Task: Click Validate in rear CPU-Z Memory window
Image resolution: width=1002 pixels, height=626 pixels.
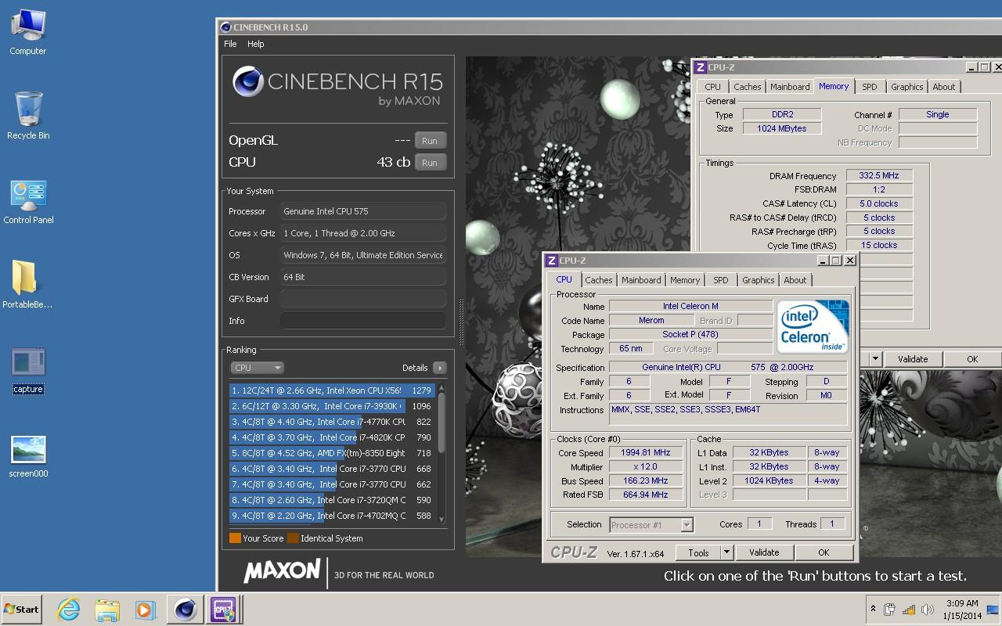Action: (x=913, y=359)
